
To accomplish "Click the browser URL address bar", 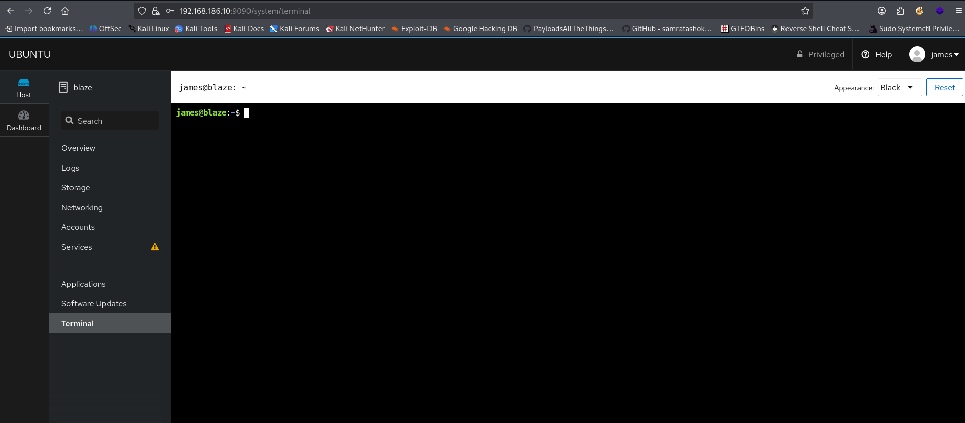I will point(456,11).
